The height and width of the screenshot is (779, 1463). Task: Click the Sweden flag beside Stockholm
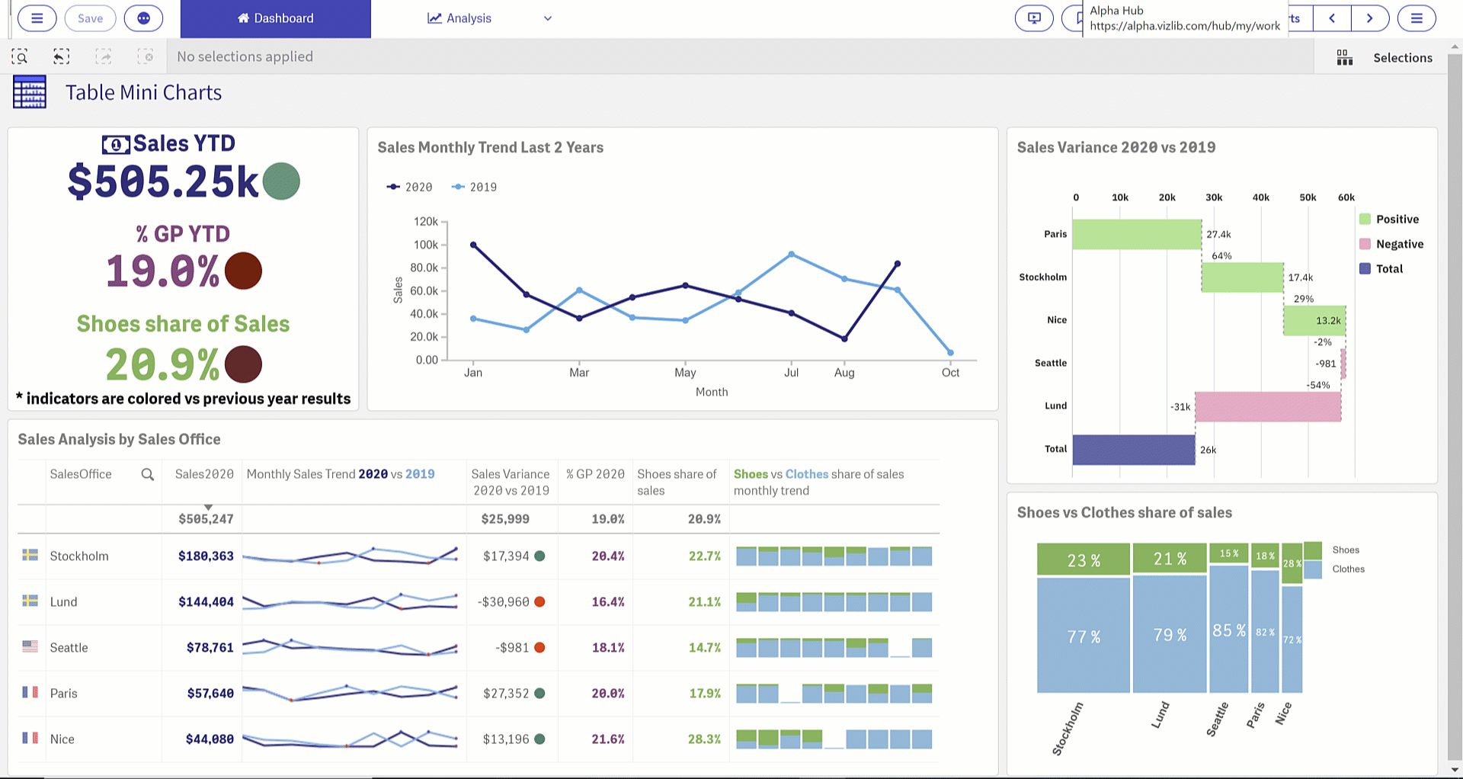pos(30,555)
